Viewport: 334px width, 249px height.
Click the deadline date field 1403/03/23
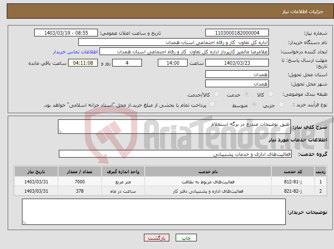point(237,63)
